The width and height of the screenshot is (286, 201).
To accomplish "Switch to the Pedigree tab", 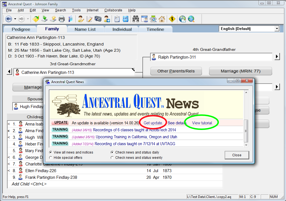I will (x=21, y=29).
